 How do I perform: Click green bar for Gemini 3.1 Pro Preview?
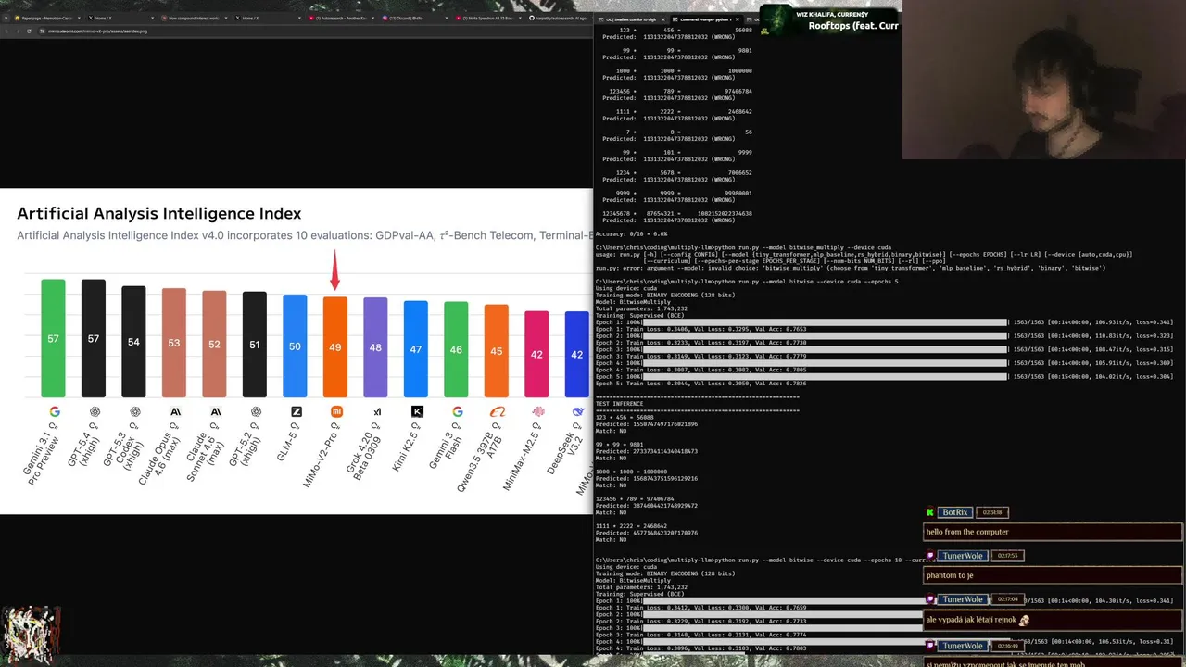click(x=53, y=338)
